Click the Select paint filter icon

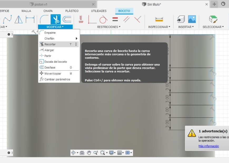click(213, 19)
